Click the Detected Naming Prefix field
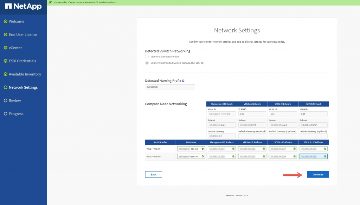Image resolution: width=360 pixels, height=205 pixels. pyautogui.click(x=170, y=87)
